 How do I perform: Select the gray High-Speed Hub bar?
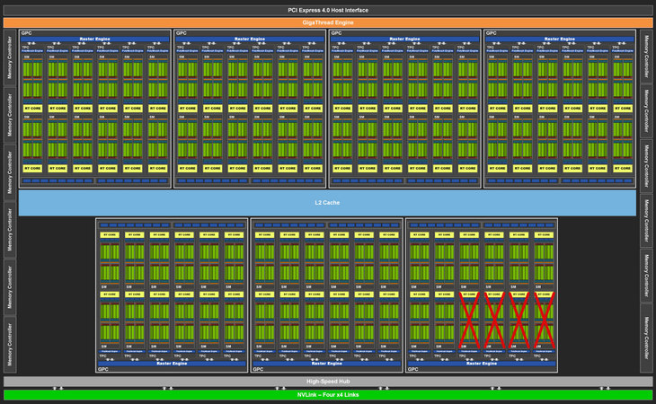[327, 382]
